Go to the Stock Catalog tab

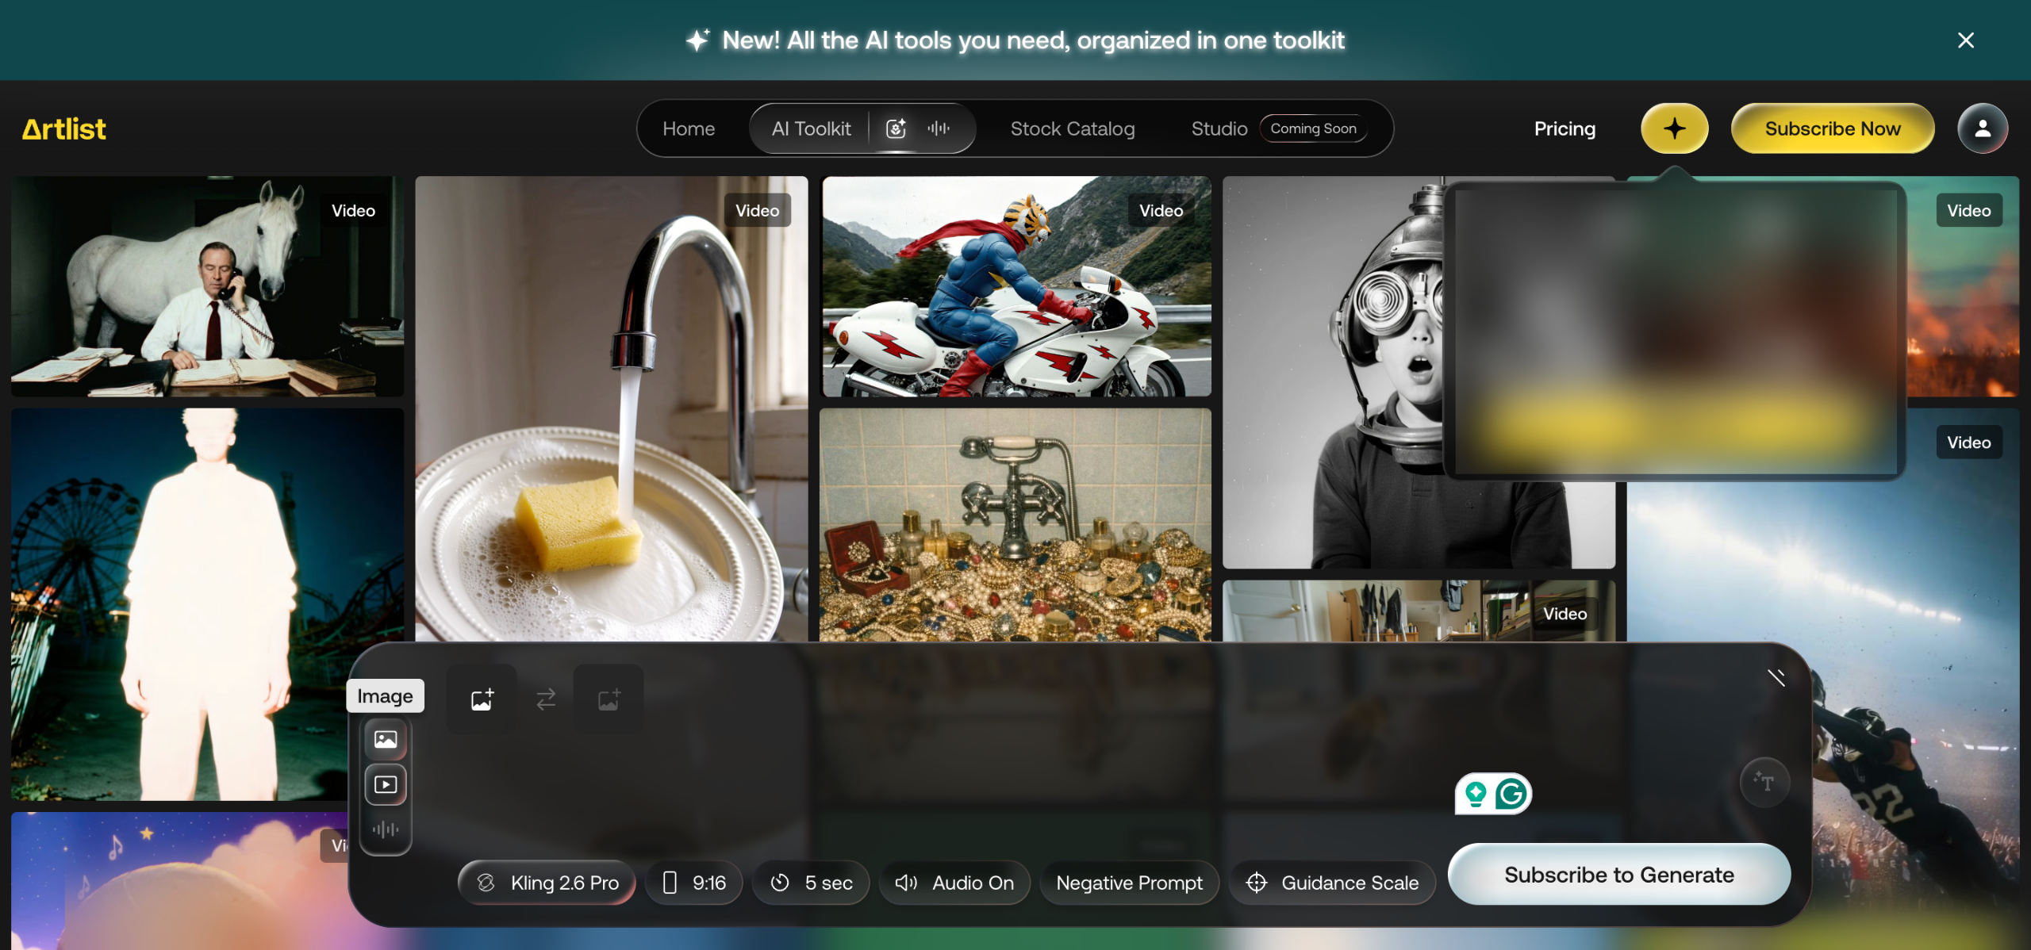[1072, 128]
